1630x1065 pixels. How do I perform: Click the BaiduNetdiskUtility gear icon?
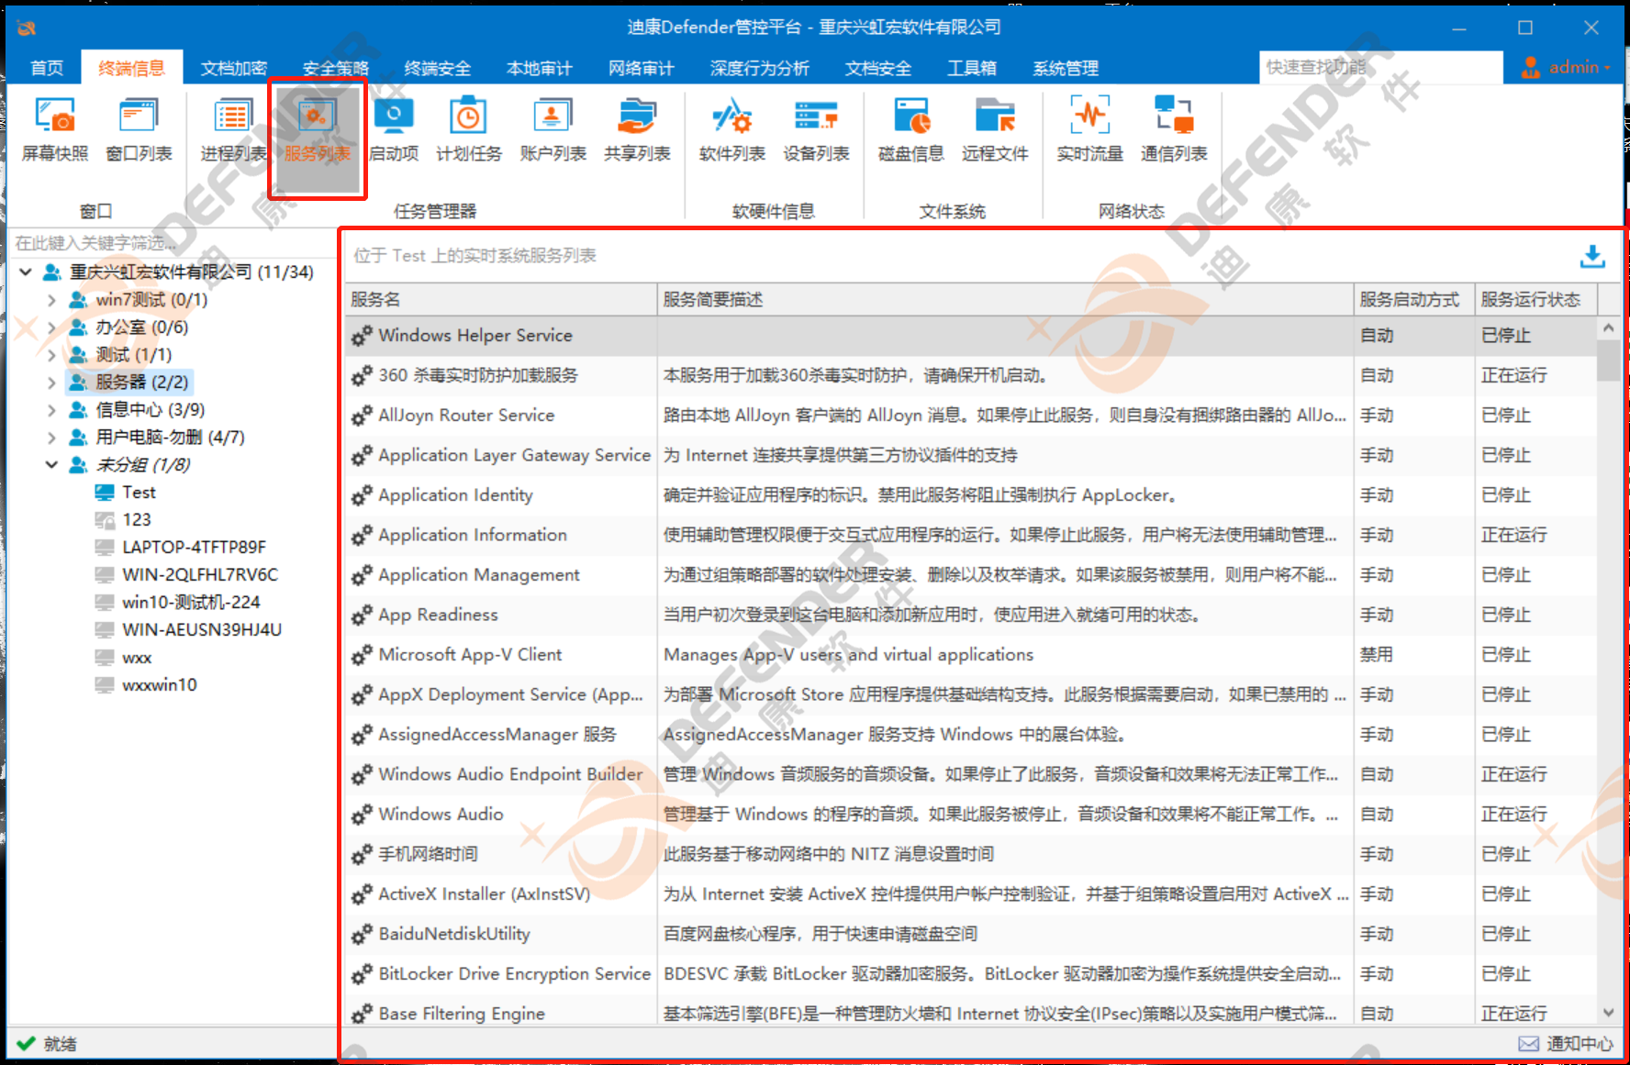coord(362,934)
